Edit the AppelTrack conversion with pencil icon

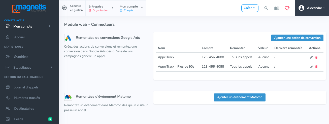[311, 57]
